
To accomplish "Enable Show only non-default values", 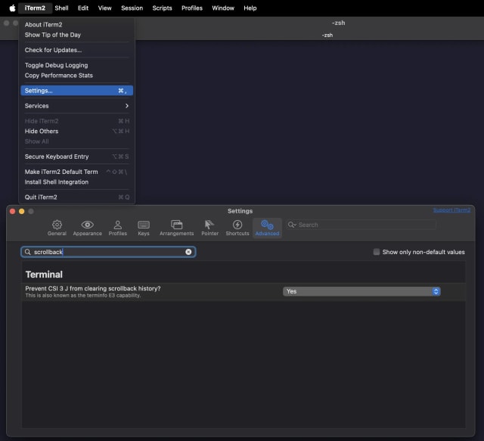I will (377, 252).
